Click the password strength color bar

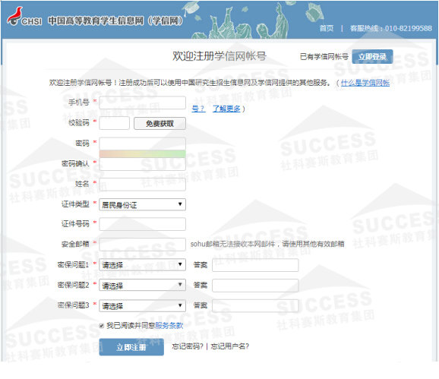pos(142,153)
